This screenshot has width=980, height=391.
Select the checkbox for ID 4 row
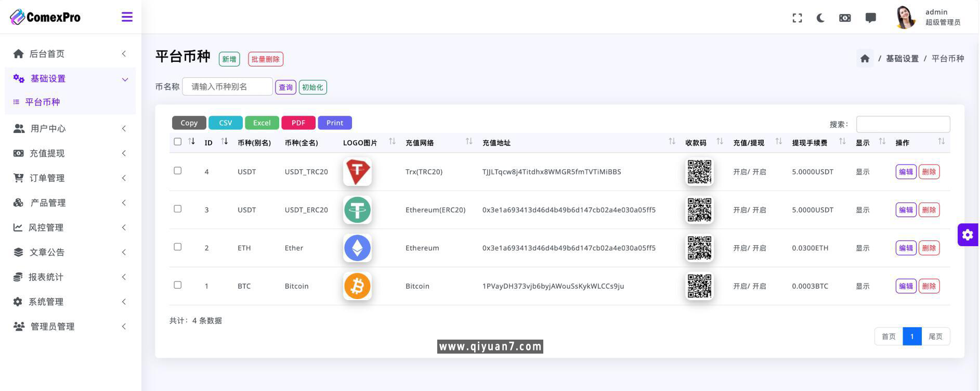point(178,171)
